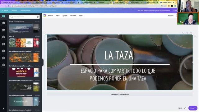Select the Portada de verano teal template
This screenshot has height=112, width=199.
click(x=21, y=102)
